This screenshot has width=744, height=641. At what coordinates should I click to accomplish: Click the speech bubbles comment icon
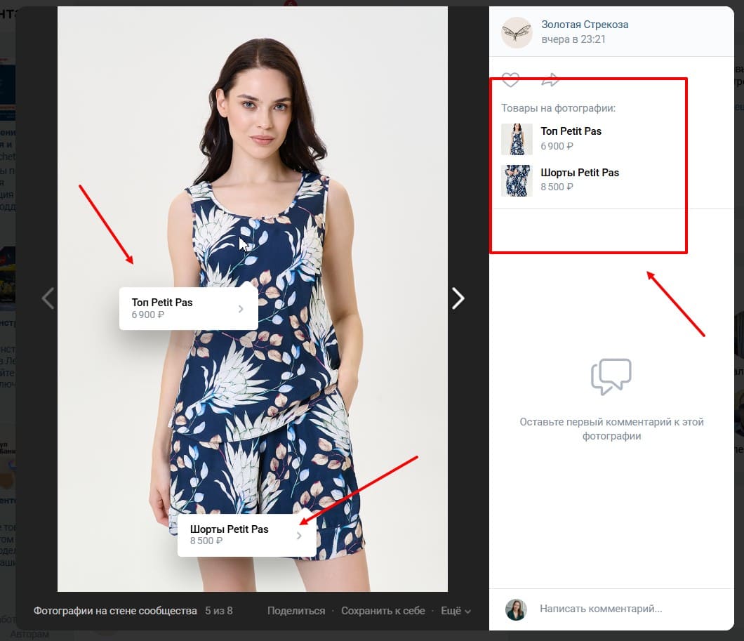tap(611, 376)
